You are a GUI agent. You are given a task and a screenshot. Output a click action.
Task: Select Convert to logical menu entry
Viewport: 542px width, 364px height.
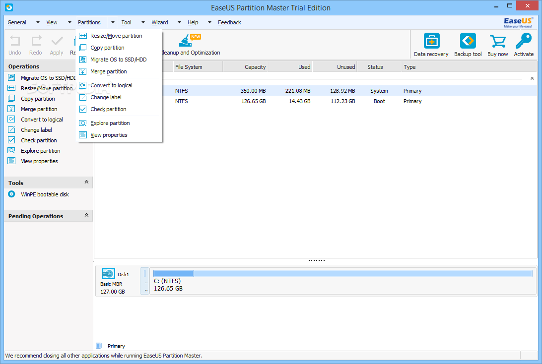(x=119, y=85)
